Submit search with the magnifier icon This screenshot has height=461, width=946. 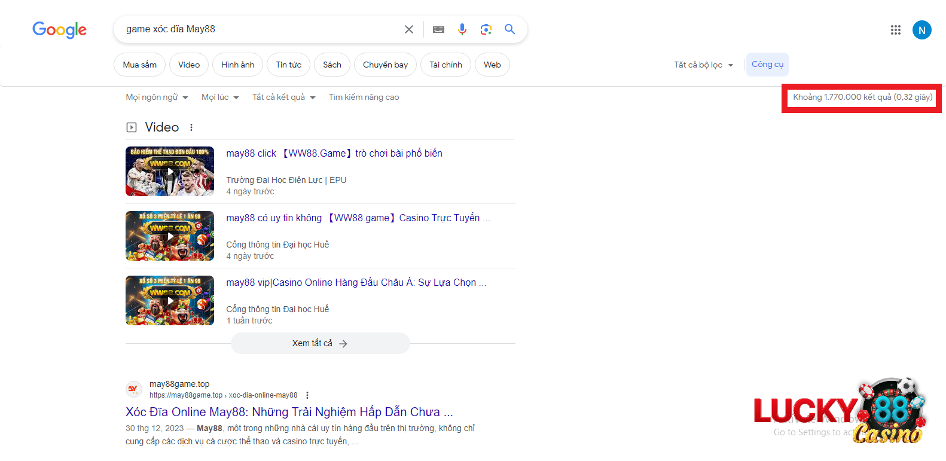pos(509,29)
